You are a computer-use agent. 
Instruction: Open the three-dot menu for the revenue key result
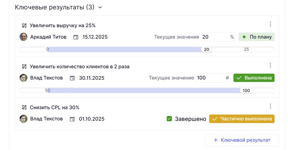pyautogui.click(x=270, y=24)
